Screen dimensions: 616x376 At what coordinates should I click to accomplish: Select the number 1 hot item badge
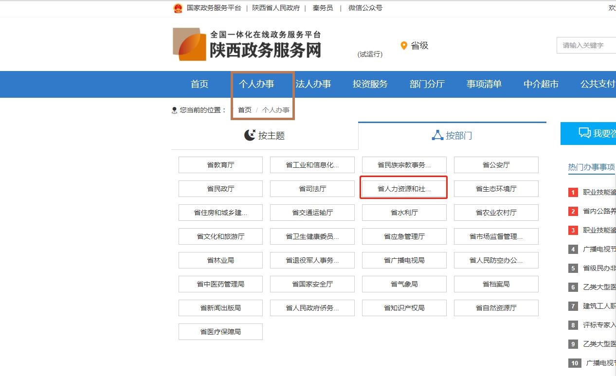tap(573, 192)
